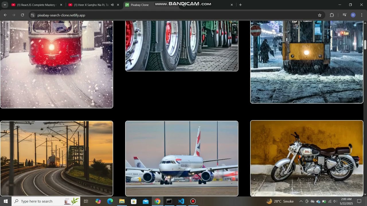Open the sunset railway tracks image
The height and width of the screenshot is (206, 367).
point(56,159)
